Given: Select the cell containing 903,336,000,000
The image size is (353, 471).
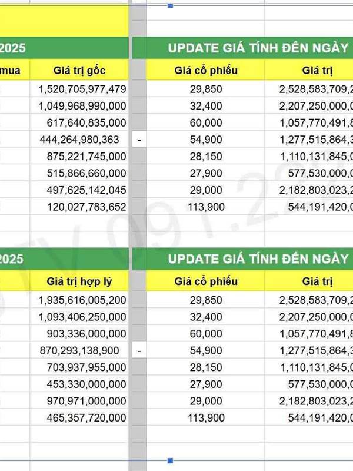Looking at the screenshot, I should pos(86,334).
